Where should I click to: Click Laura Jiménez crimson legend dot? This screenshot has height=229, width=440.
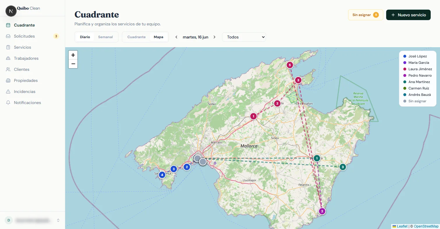[404, 69]
